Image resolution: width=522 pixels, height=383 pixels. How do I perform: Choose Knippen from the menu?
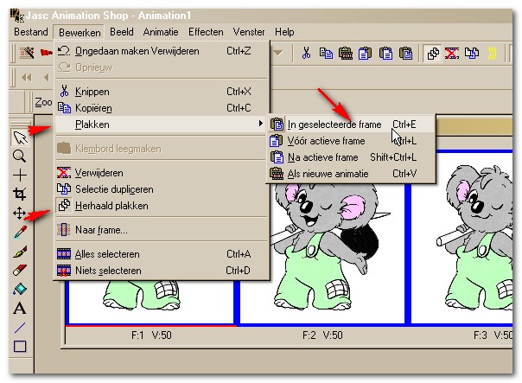click(162, 92)
